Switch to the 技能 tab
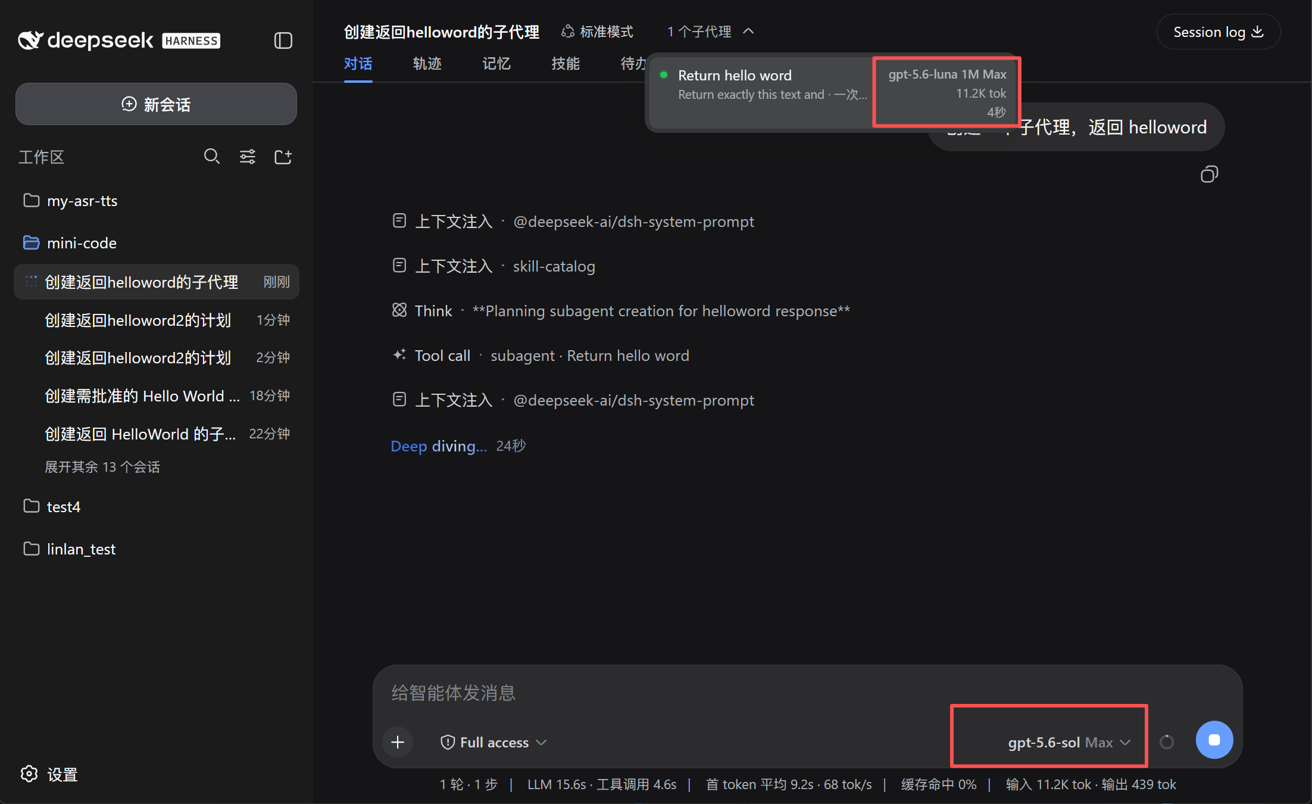Image resolution: width=1312 pixels, height=804 pixels. pos(565,64)
